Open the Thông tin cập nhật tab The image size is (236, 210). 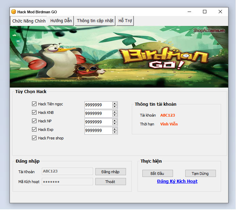95,21
